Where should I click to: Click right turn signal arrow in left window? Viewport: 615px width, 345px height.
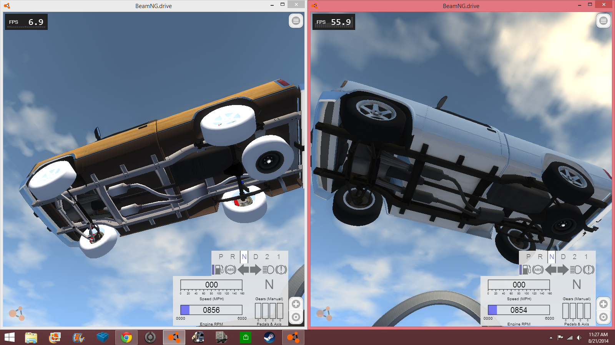point(256,269)
